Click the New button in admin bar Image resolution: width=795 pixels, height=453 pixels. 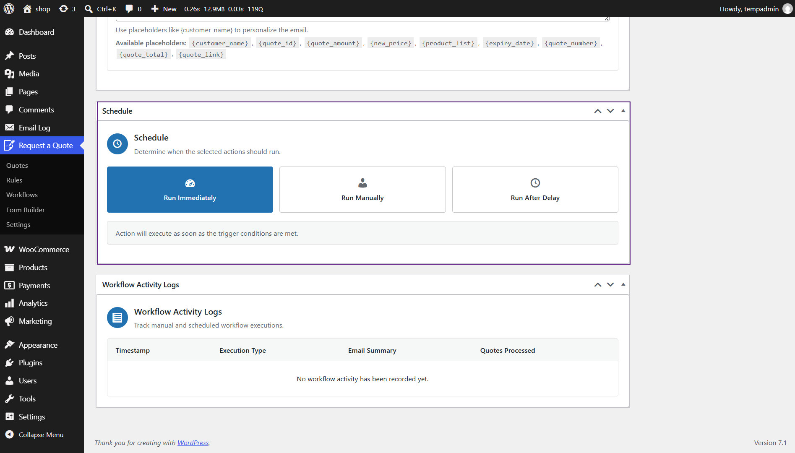(x=164, y=8)
